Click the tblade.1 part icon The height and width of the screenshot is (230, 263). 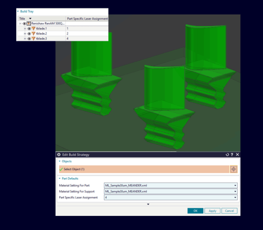33,29
